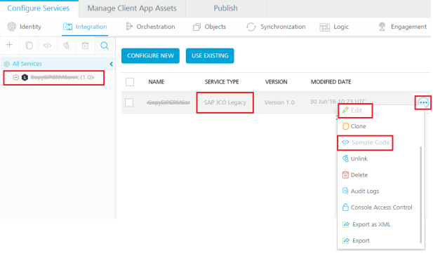
Task: Click the clone icon in left toolbar
Action: 29,46
